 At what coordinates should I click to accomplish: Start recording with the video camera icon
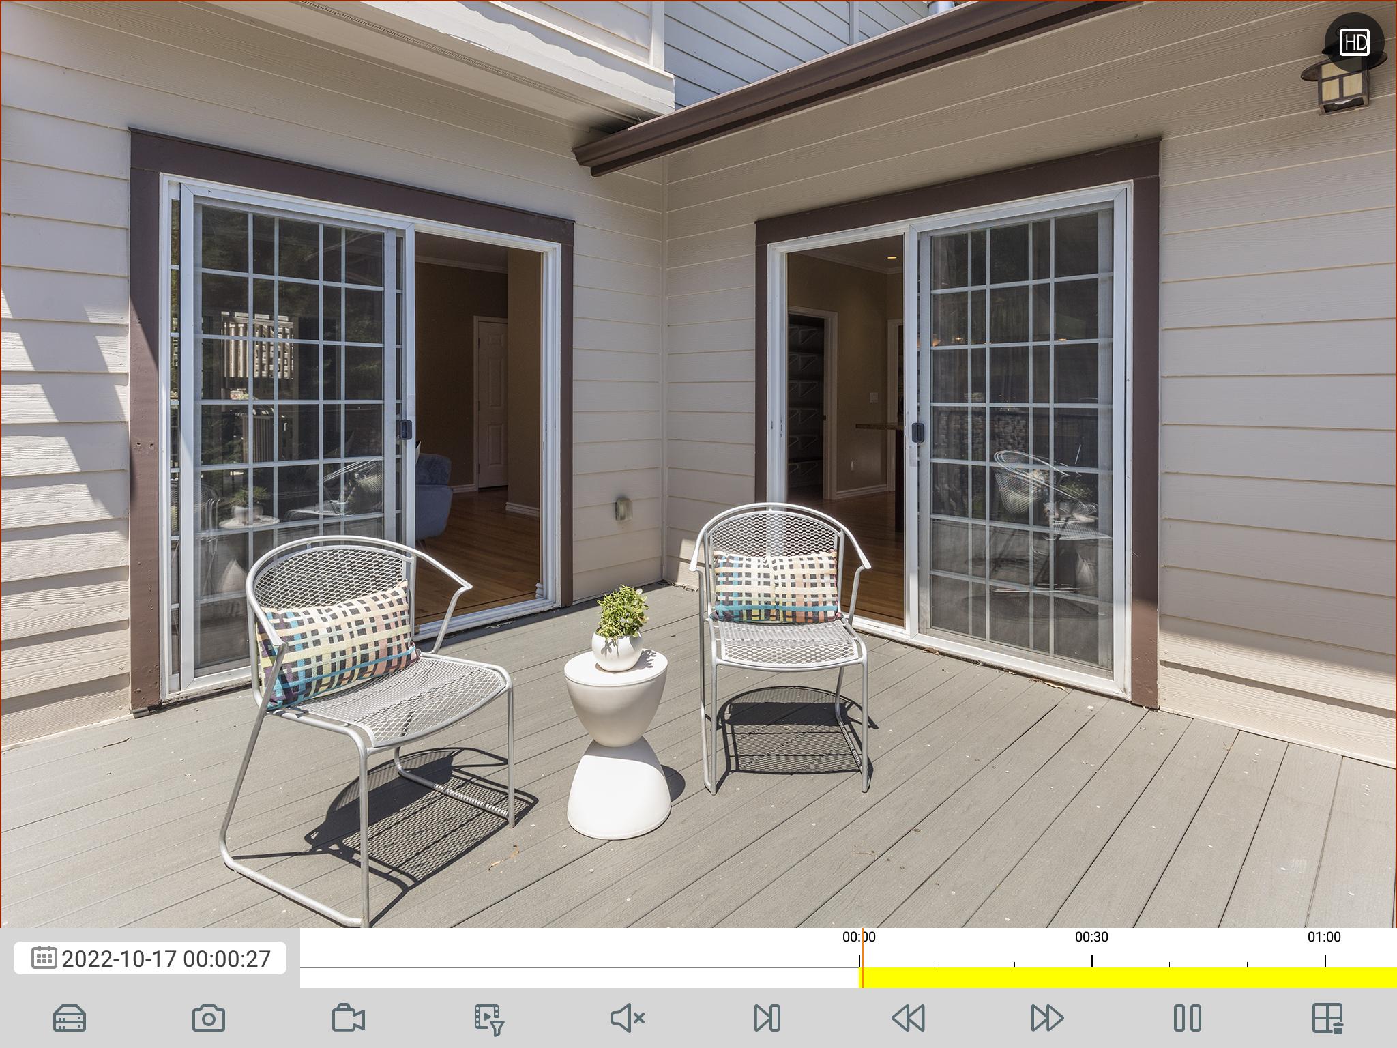click(x=349, y=1018)
